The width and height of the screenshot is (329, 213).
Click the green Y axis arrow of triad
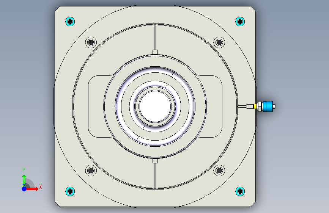coord(24,181)
